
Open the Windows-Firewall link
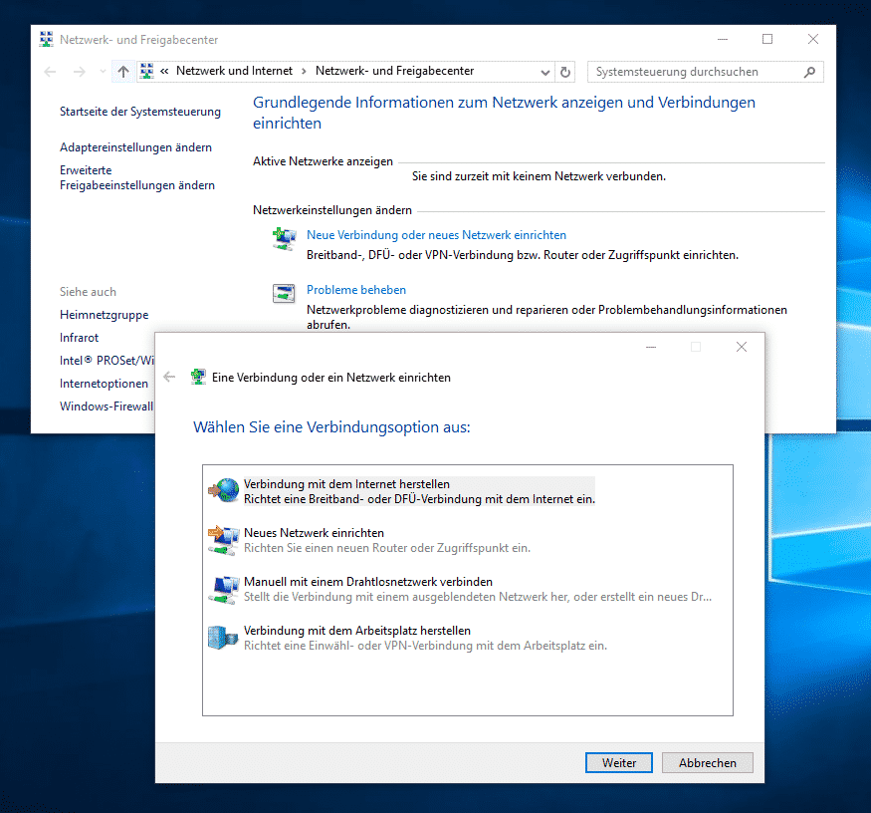(107, 406)
